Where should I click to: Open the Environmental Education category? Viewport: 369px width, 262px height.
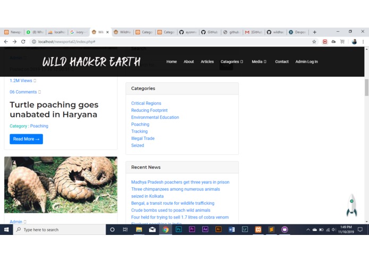155,117
